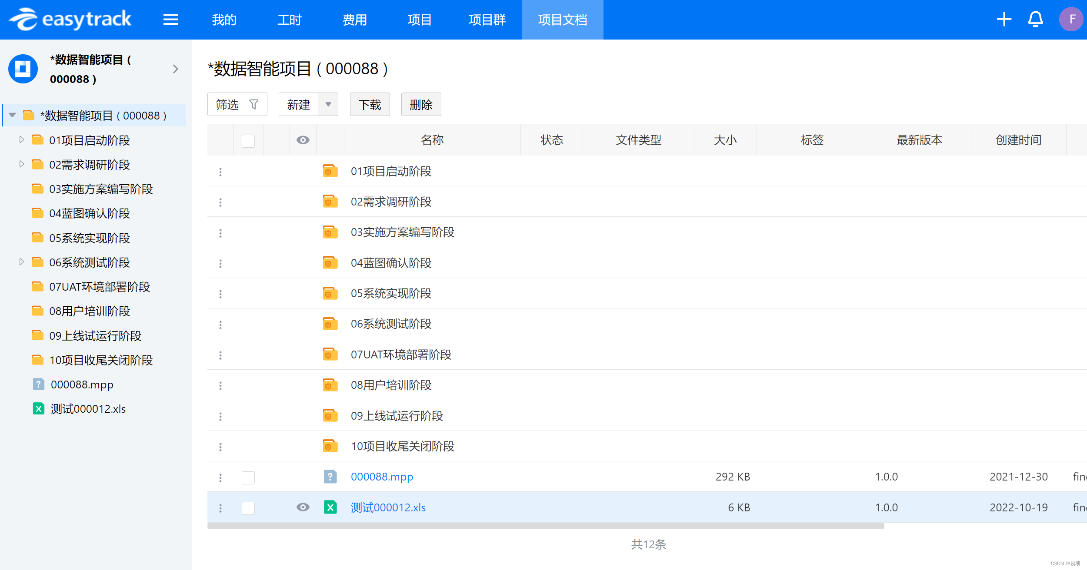Screen dimensions: 1087x570
Task: Open row menu for 03实施方案编写阶段
Action: 220,233
